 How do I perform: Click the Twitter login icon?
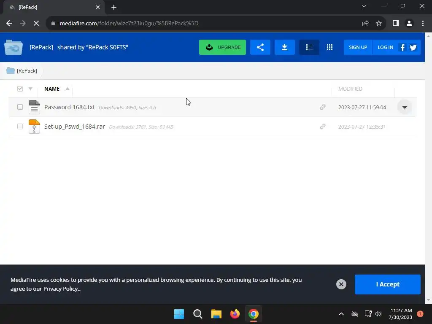[413, 47]
